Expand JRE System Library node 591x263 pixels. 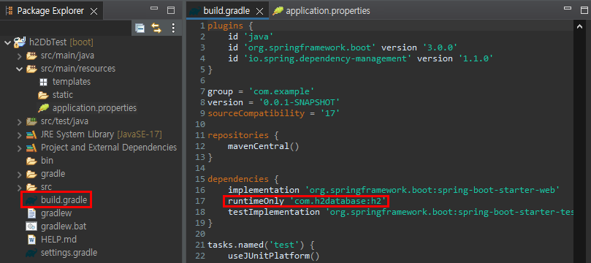tap(20, 135)
